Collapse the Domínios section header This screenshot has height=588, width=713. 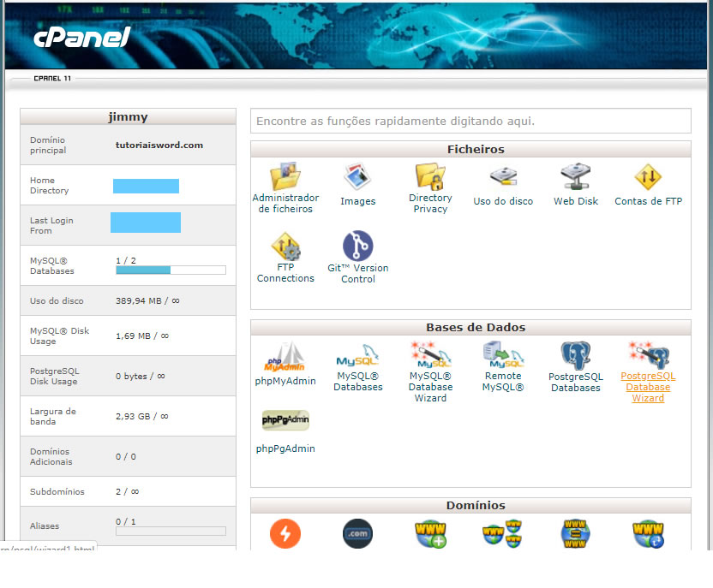(x=470, y=505)
